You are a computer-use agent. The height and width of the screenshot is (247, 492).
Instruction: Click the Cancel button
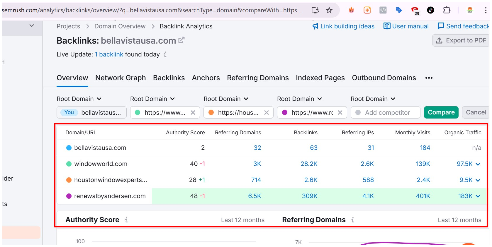(476, 112)
